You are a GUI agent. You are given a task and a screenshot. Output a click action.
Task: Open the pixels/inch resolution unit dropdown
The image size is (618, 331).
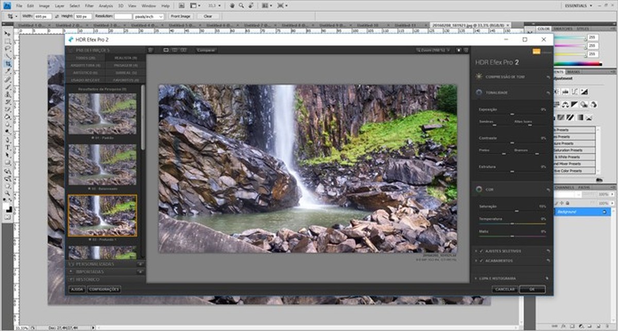coord(148,16)
